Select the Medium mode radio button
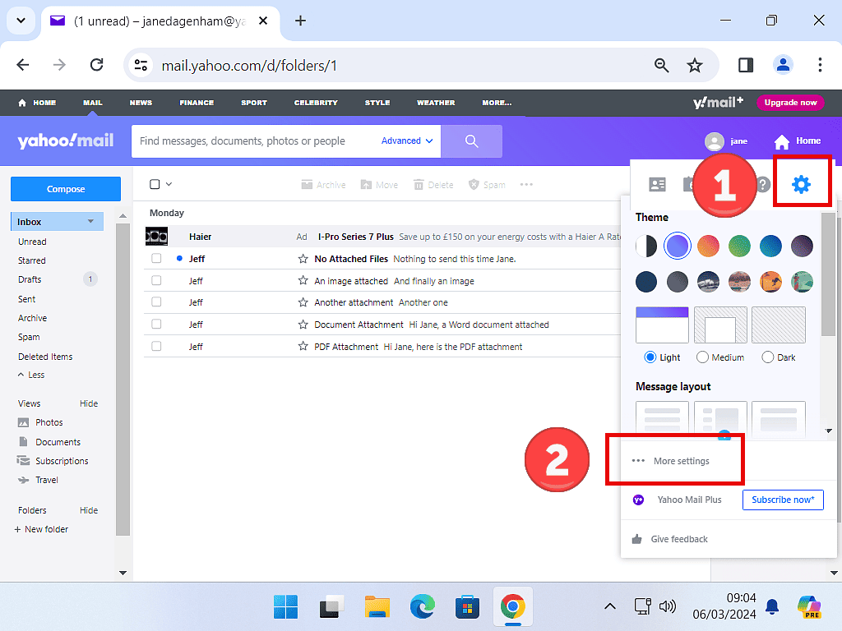842x631 pixels. pos(702,357)
